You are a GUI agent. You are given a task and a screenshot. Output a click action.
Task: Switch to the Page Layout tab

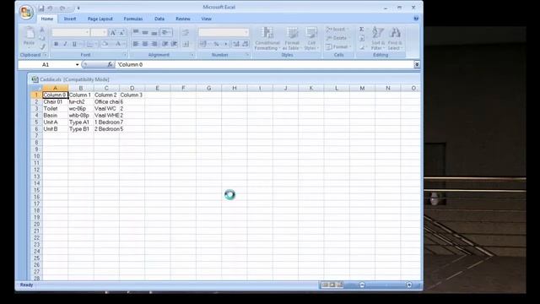(100, 19)
